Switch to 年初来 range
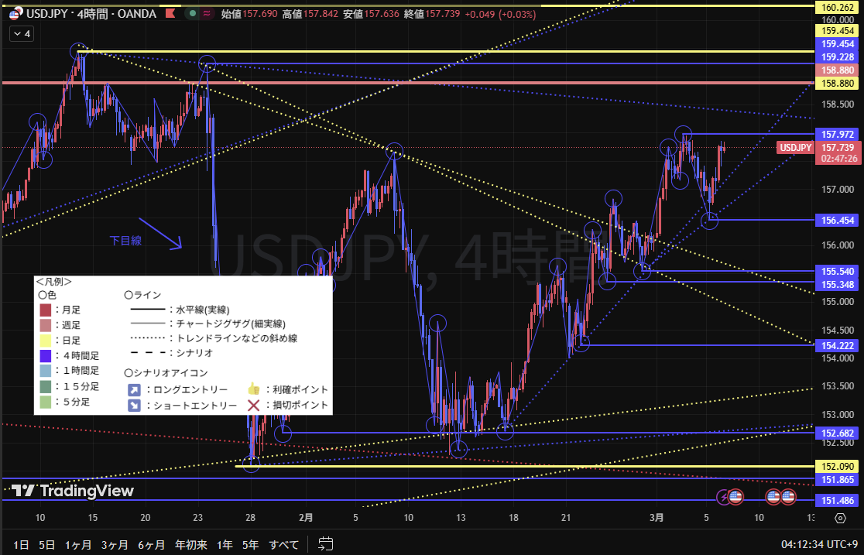This screenshot has width=864, height=555. (191, 544)
